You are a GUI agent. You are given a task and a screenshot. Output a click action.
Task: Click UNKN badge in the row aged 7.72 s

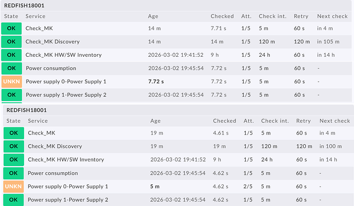tap(11, 81)
